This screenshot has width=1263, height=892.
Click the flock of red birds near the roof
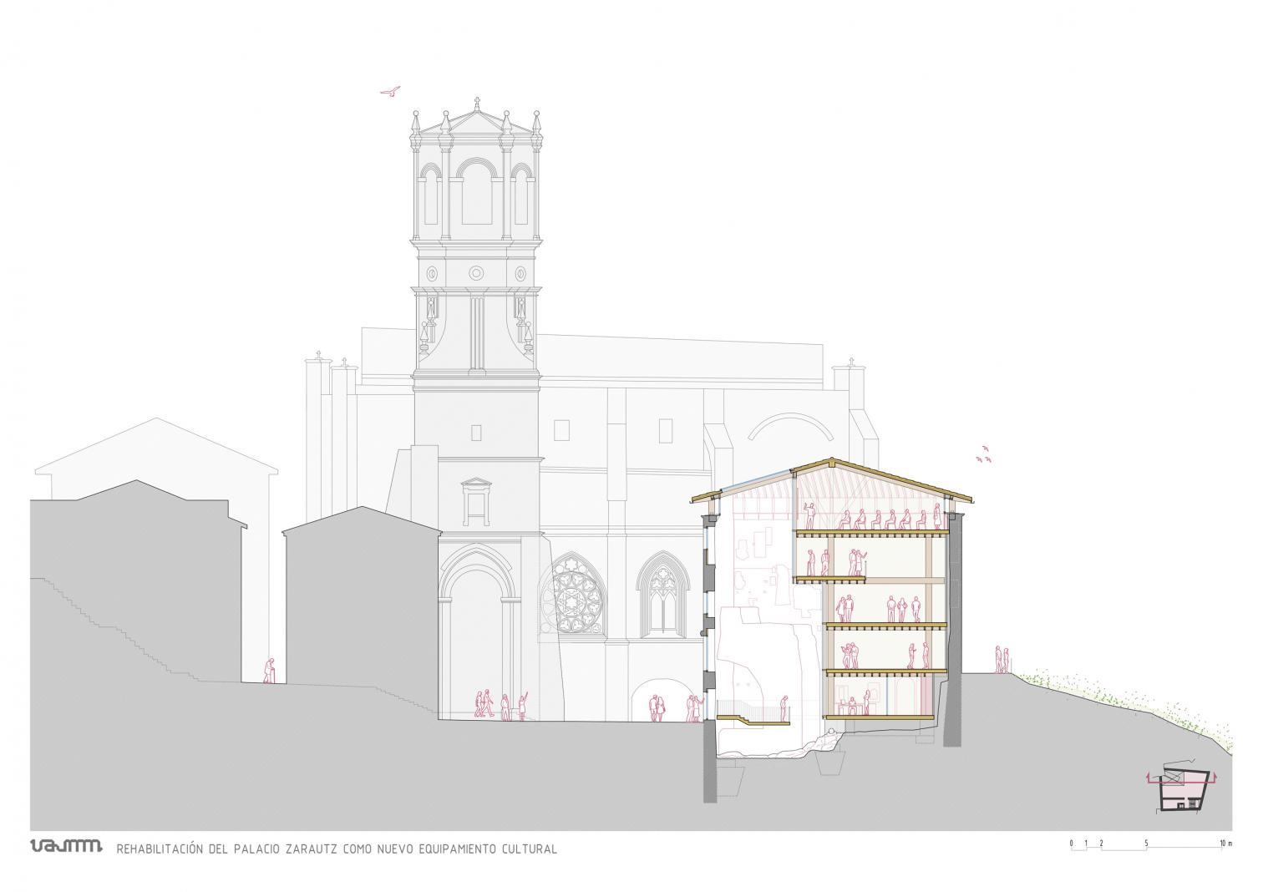[985, 454]
